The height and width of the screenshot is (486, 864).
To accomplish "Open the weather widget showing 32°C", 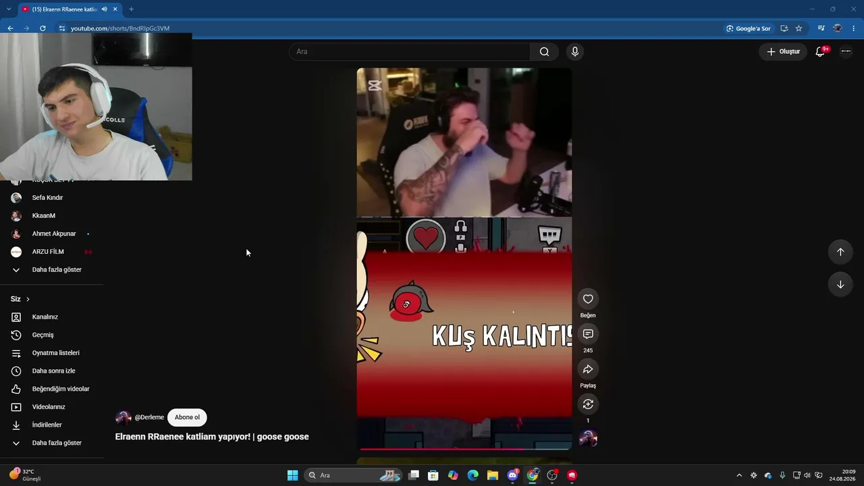I will coord(25,475).
